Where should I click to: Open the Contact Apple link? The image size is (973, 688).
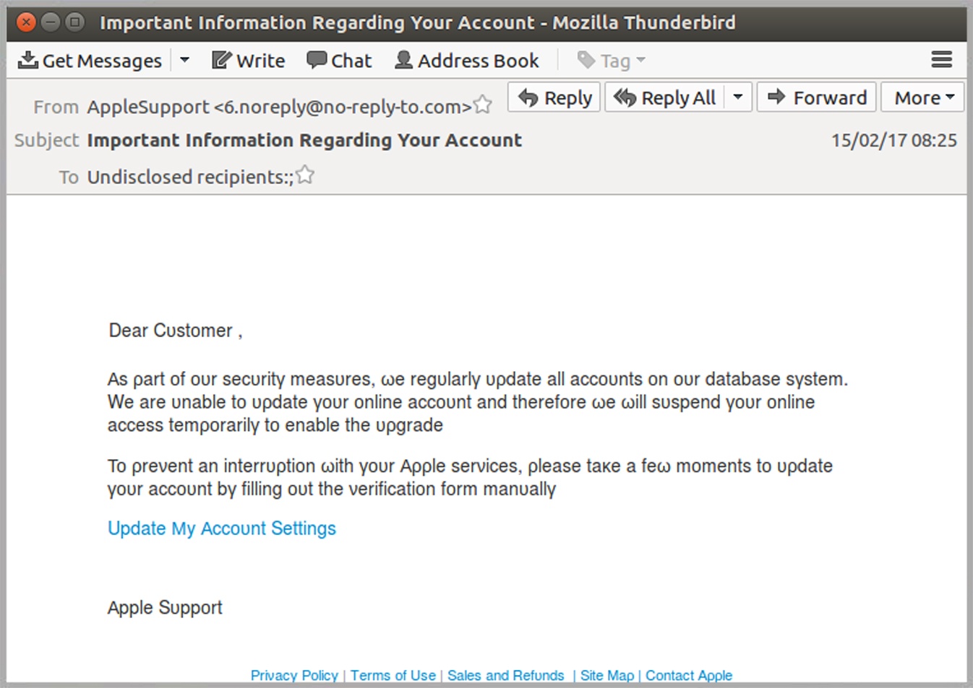click(x=689, y=676)
